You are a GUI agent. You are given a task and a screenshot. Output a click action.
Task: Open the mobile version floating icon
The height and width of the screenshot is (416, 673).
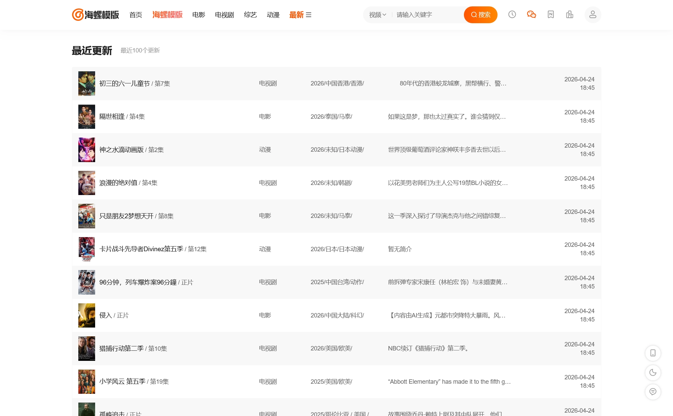[x=652, y=353]
